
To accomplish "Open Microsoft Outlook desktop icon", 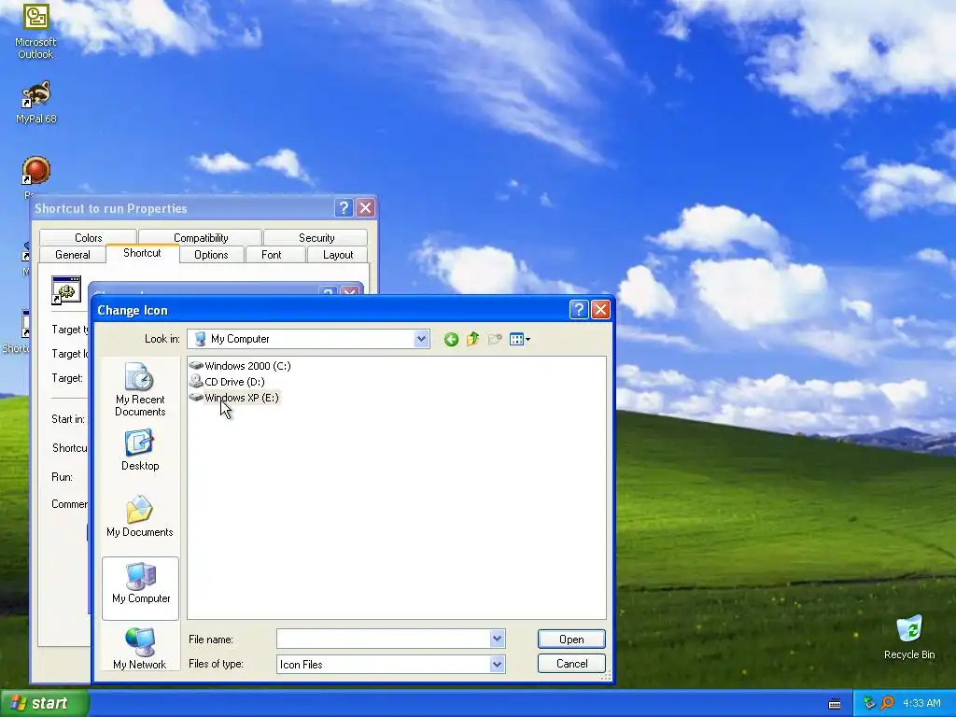I will [35, 32].
